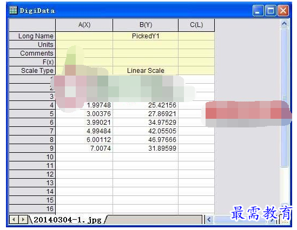Image resolution: width=297 pixels, height=230 pixels.
Task: Close the DigiData window
Action: [283, 10]
